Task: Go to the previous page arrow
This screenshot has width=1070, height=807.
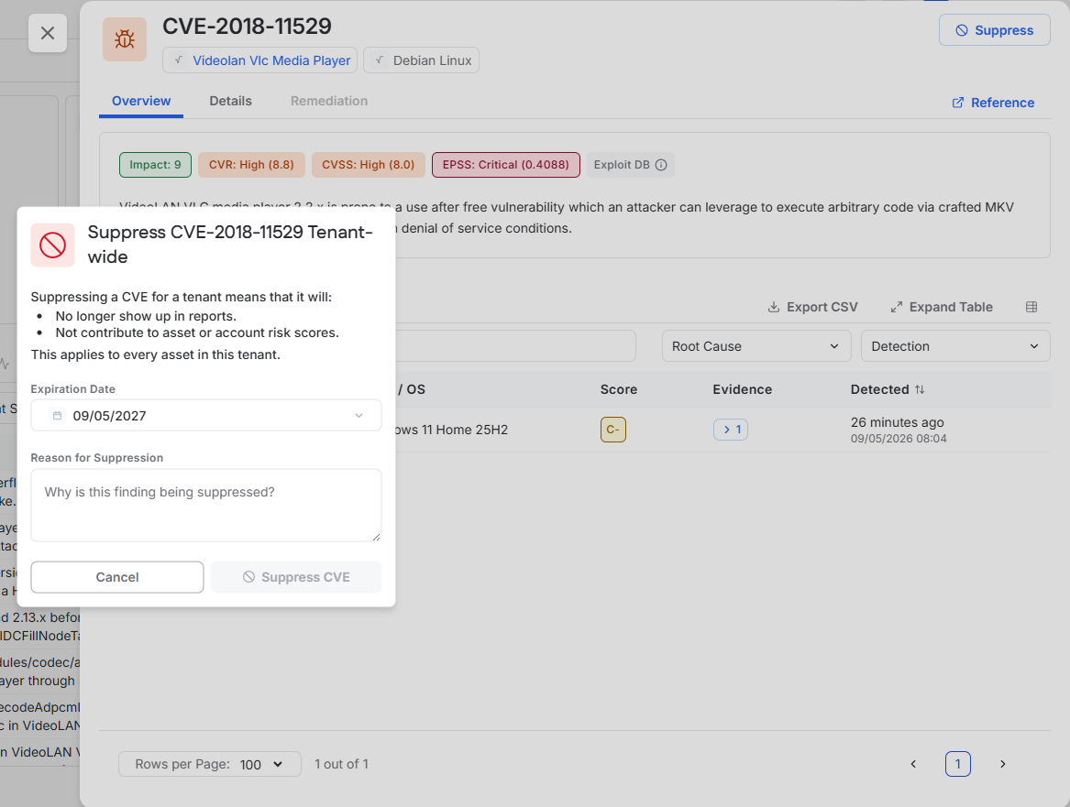Action: click(913, 764)
